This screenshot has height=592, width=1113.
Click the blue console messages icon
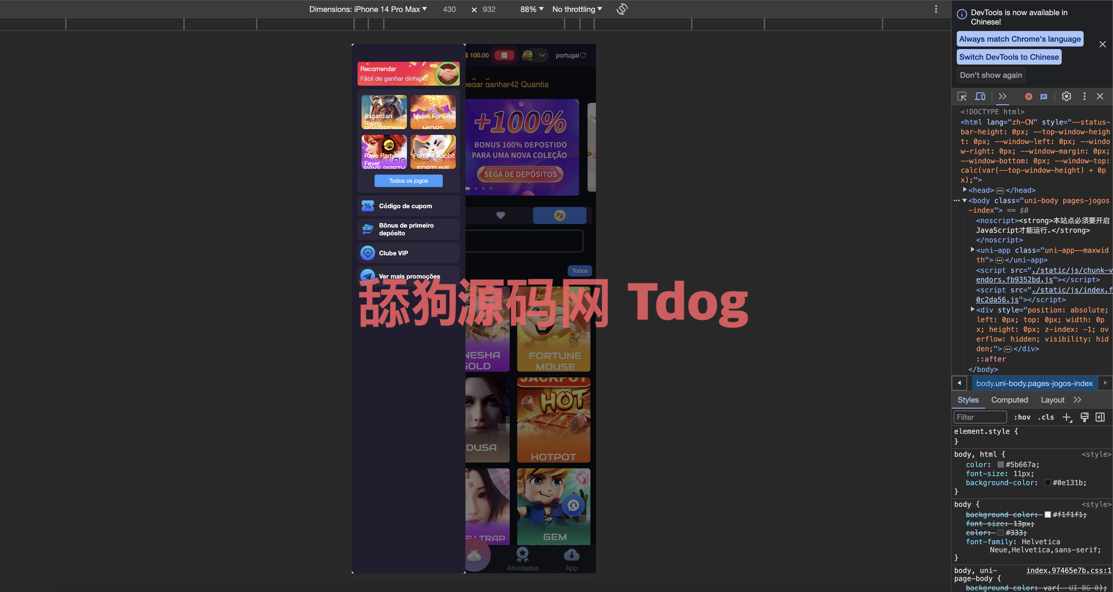point(1044,97)
